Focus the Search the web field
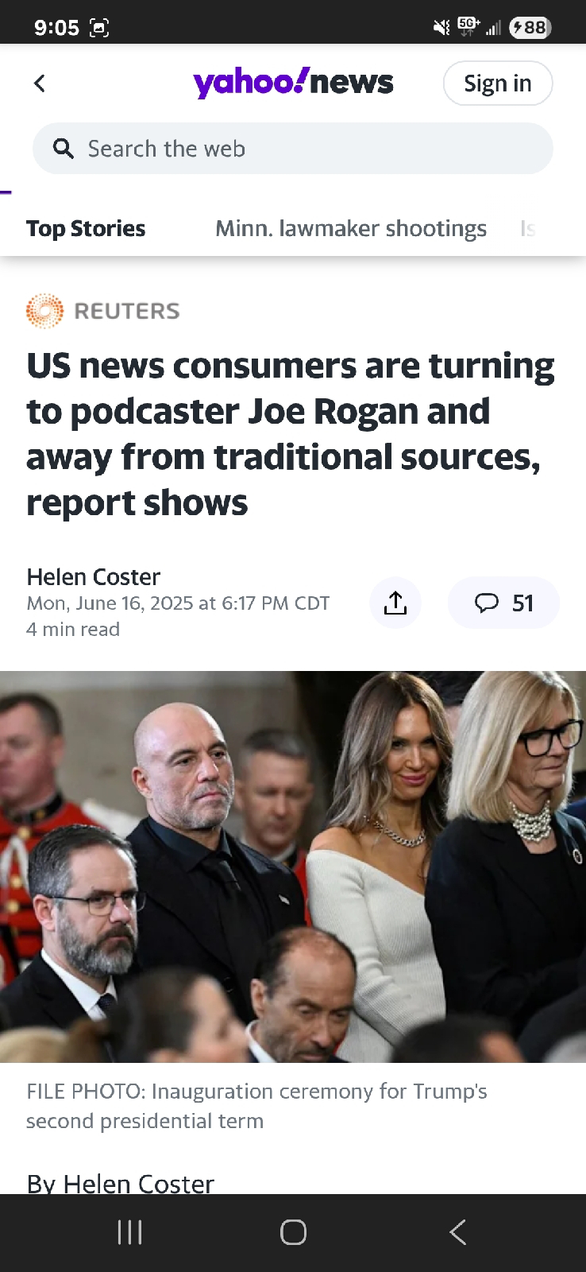The image size is (586, 1272). [x=293, y=149]
